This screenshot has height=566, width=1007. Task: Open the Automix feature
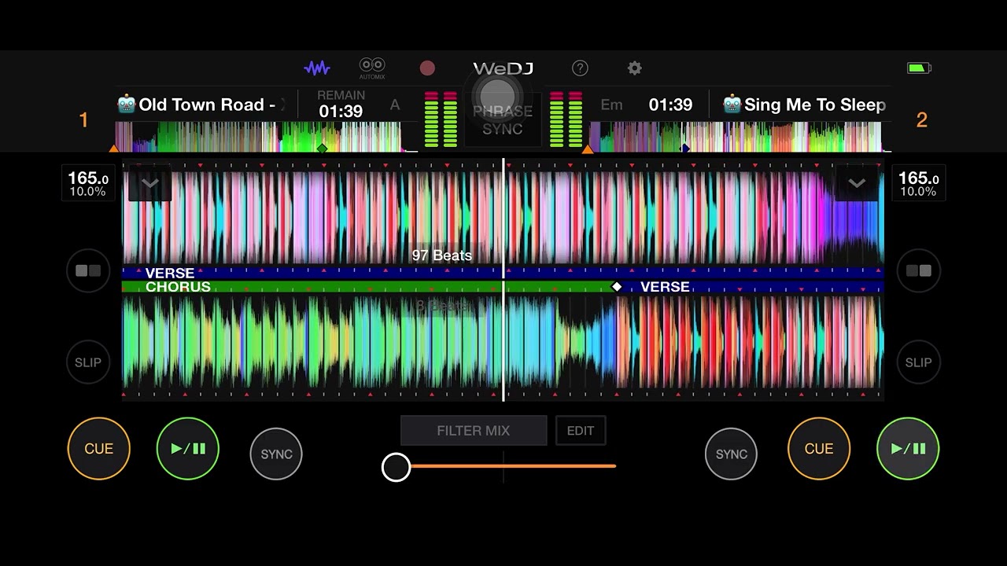point(372,68)
